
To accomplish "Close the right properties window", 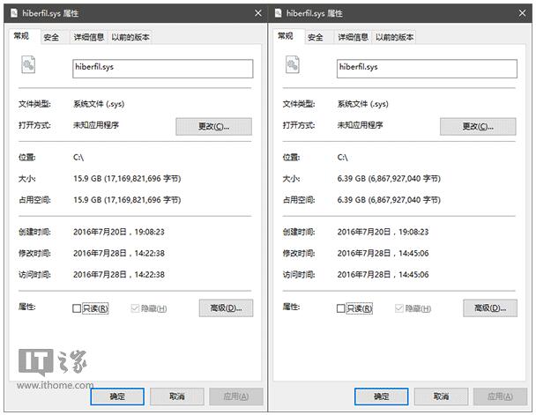I will tap(522, 13).
